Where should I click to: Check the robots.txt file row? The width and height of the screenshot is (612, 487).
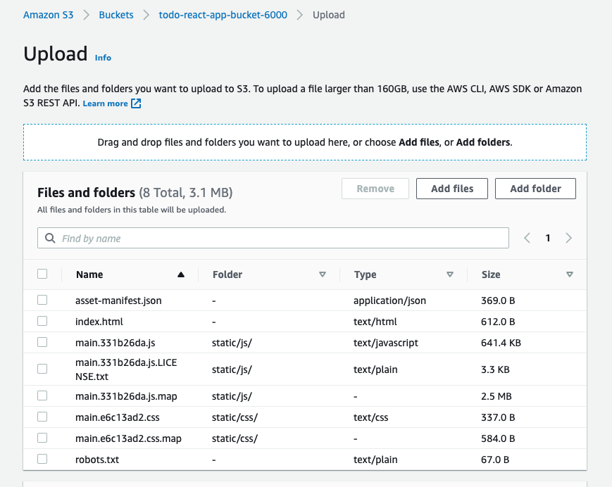42,459
